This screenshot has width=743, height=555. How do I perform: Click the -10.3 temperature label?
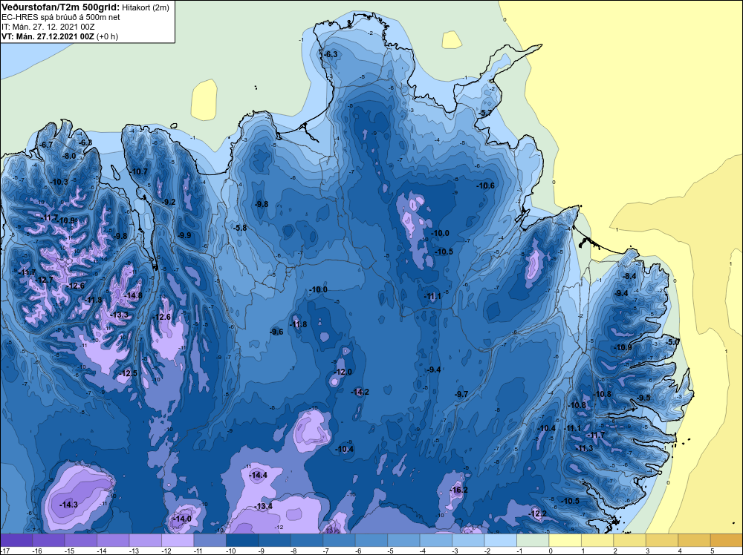(59, 183)
